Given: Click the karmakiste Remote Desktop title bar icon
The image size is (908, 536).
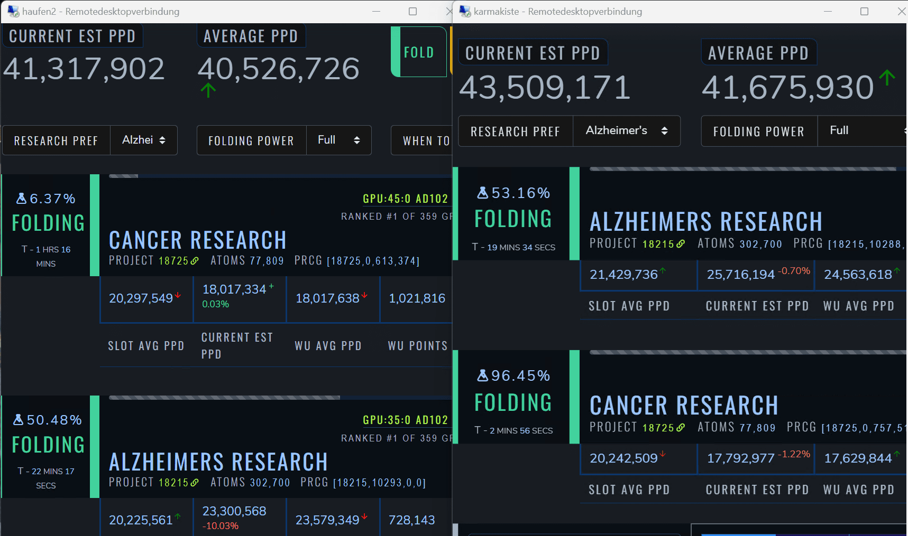Looking at the screenshot, I should point(465,11).
